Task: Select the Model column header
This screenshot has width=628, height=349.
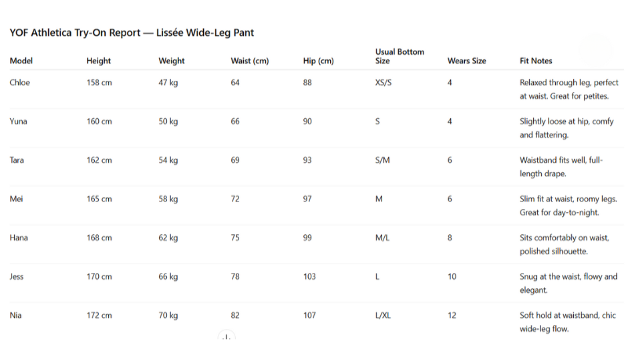Action: (21, 61)
